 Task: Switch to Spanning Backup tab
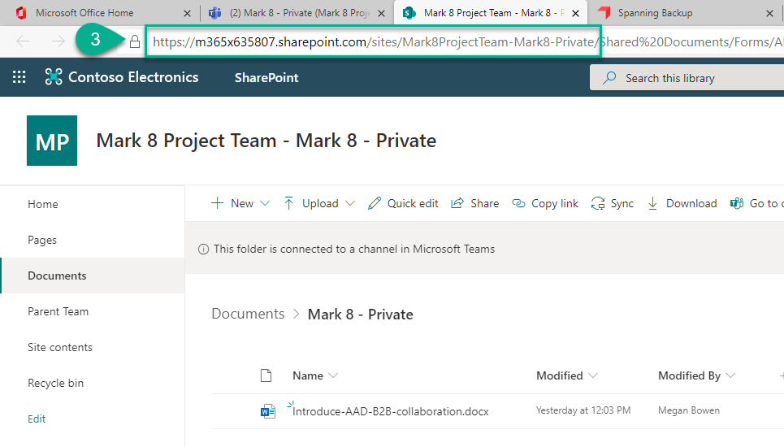point(685,13)
